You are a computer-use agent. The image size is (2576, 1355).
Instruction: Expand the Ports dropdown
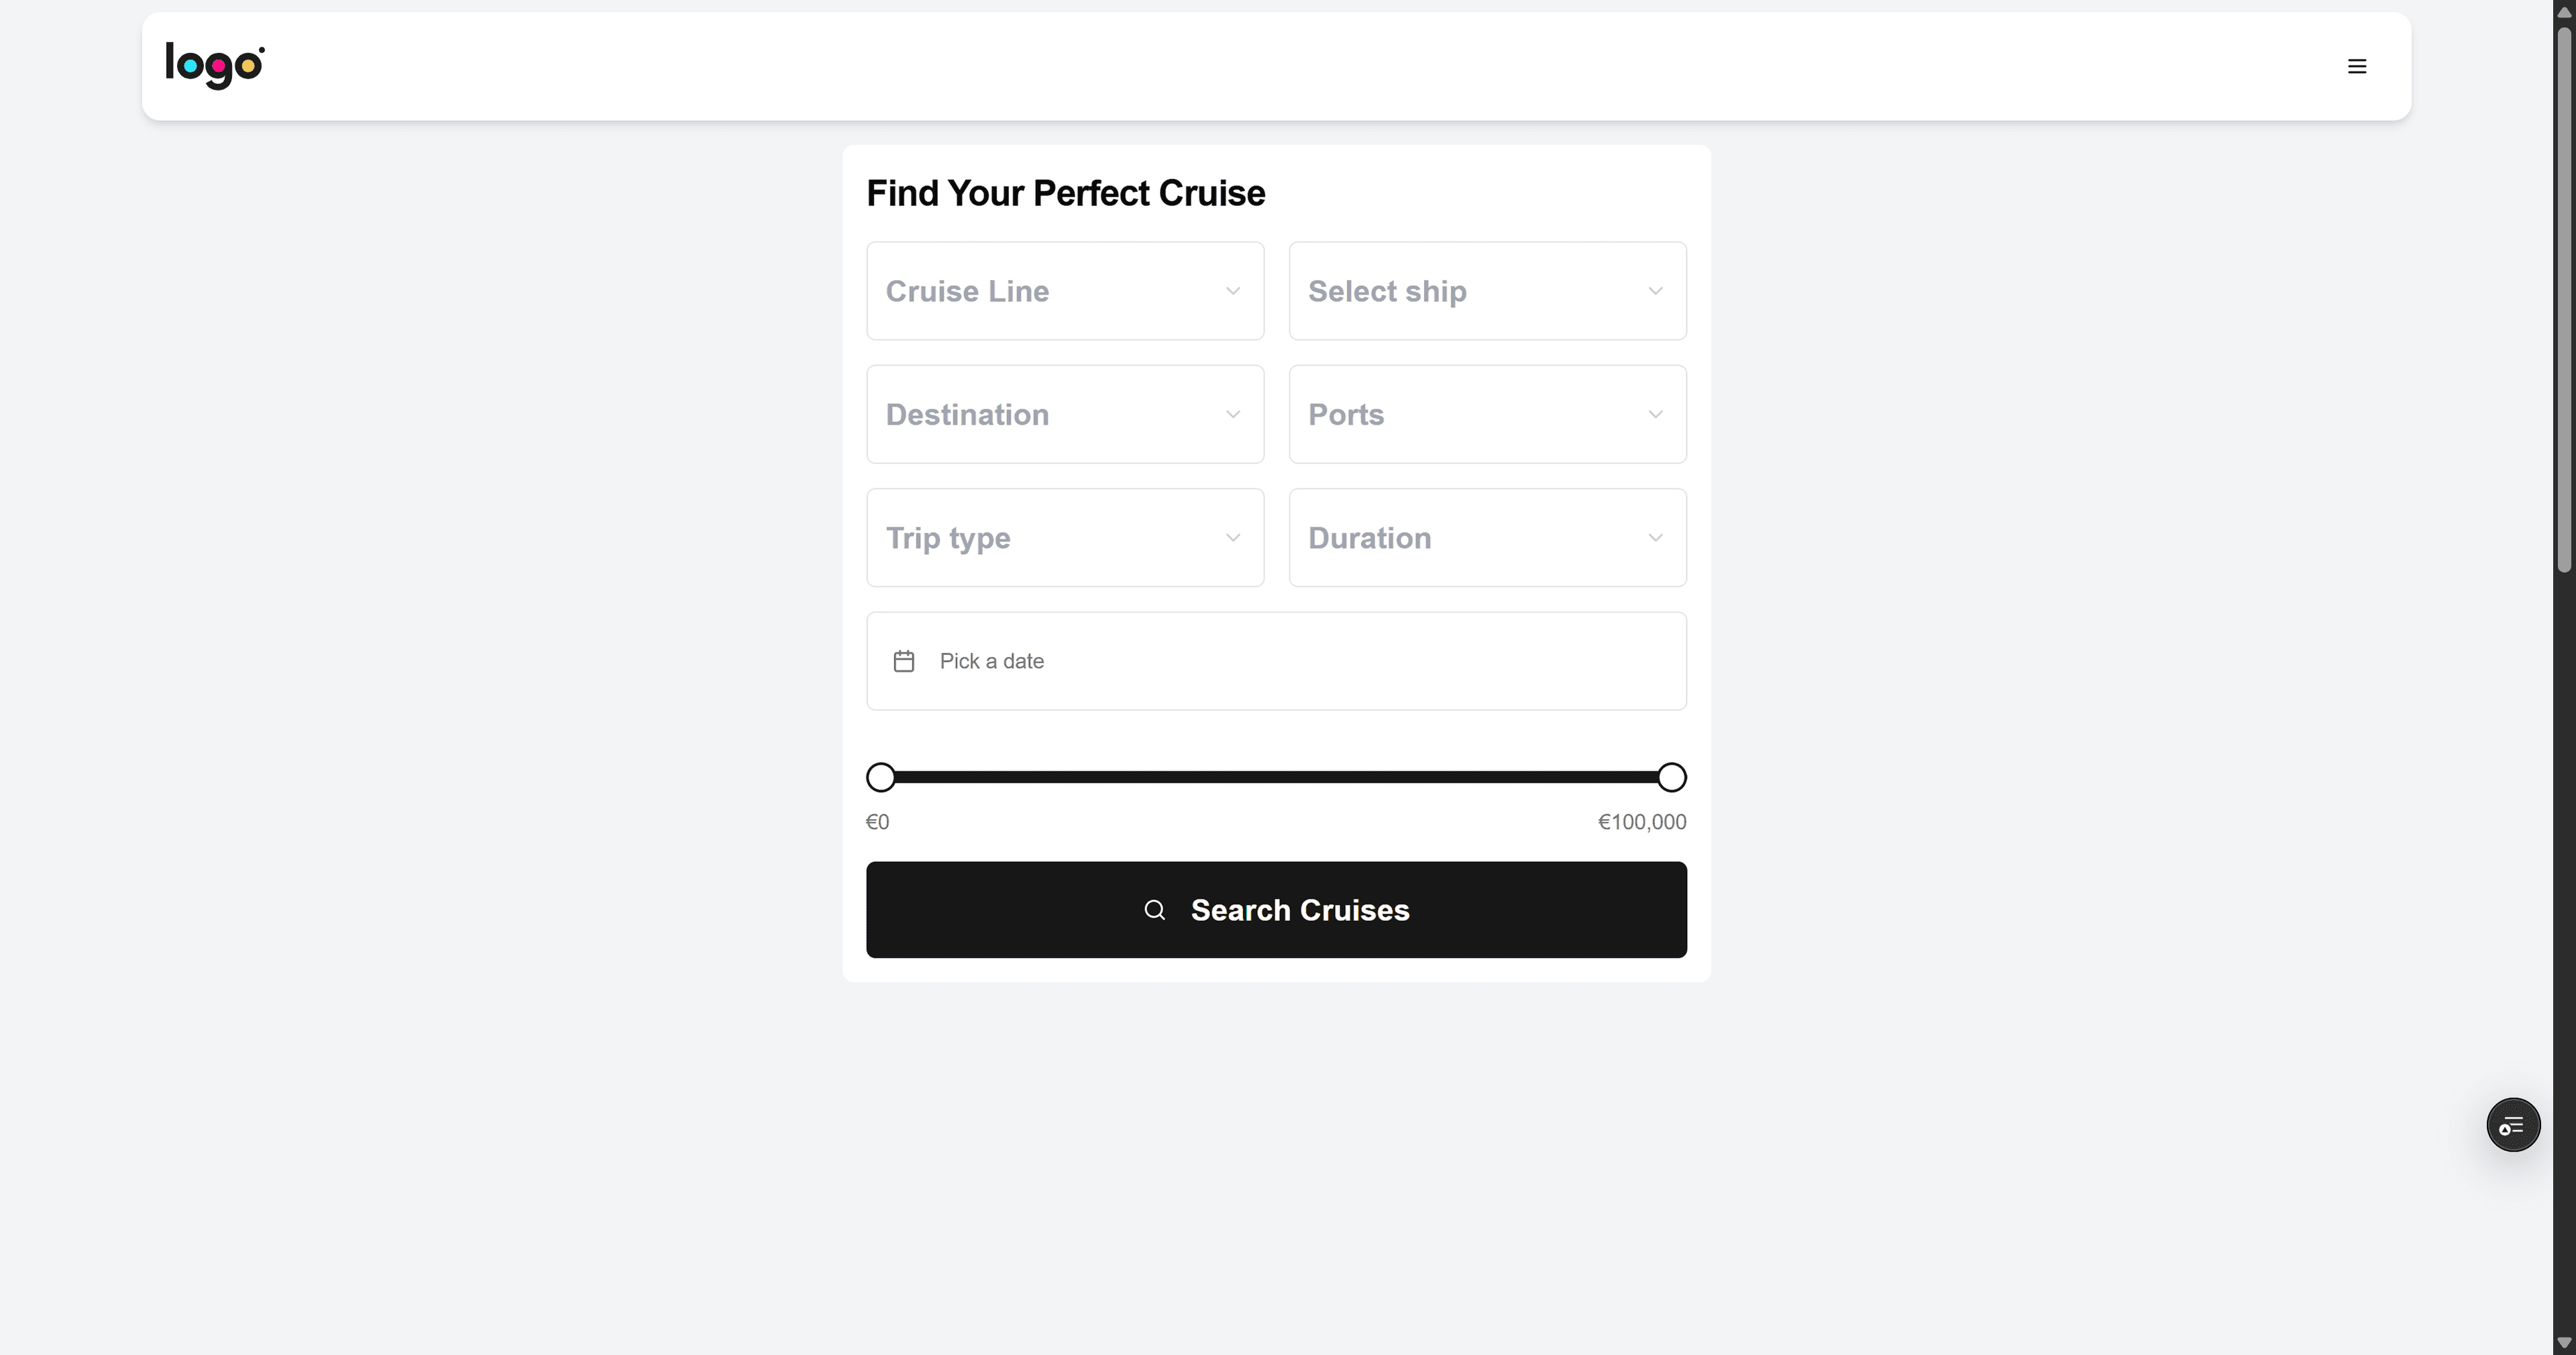1487,414
